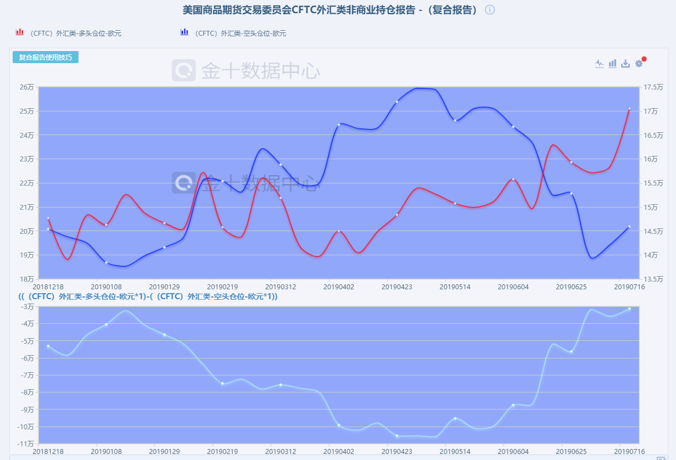
Task: Switch chart to bar view icon
Action: coord(612,64)
